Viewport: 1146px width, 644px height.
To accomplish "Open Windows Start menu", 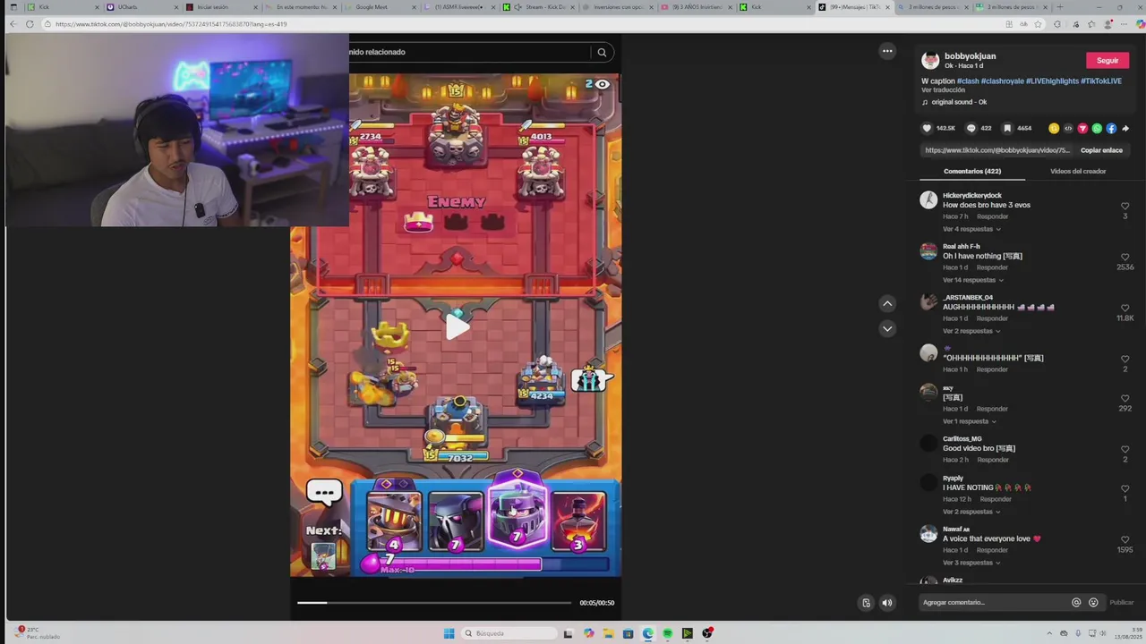I will (449, 633).
